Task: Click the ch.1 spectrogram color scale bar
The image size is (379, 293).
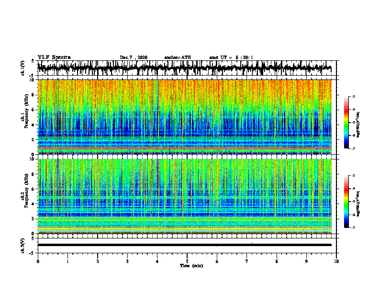Action: pos(346,123)
